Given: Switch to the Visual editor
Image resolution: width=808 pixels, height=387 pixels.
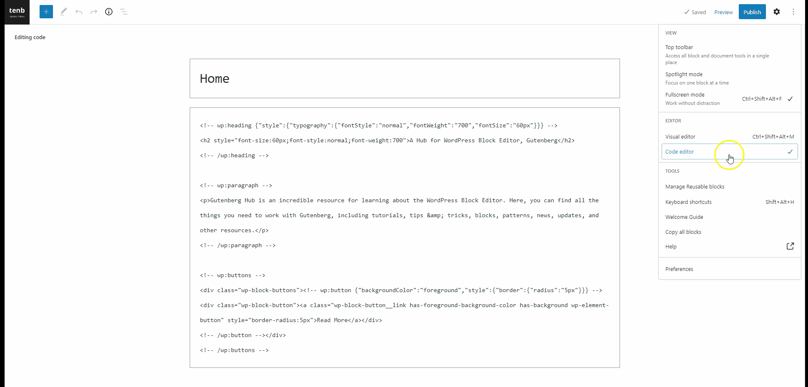Looking at the screenshot, I should 680,136.
